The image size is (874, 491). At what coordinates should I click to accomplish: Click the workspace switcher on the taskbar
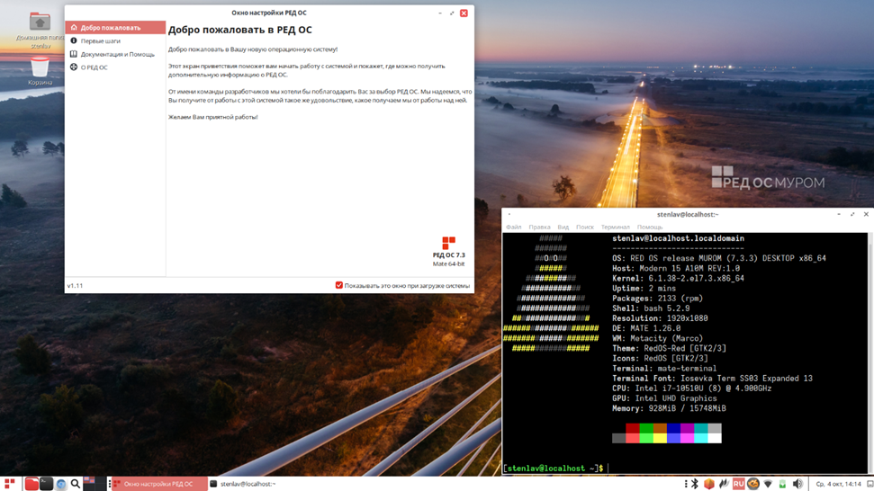pyautogui.click(x=95, y=484)
